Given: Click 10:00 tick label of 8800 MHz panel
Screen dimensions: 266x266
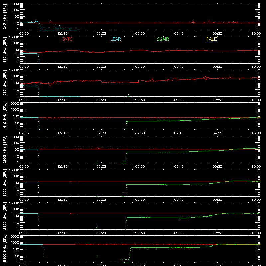Looking at the screenshot, I should pyautogui.click(x=256, y=233).
